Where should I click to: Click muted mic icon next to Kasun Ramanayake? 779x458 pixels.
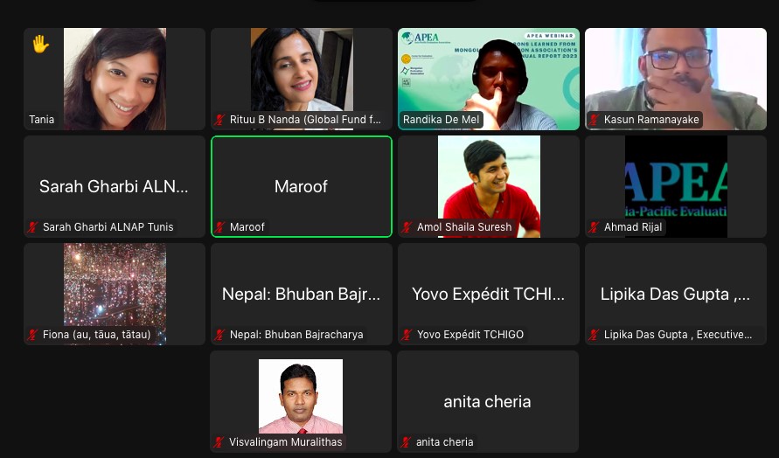[x=594, y=120]
